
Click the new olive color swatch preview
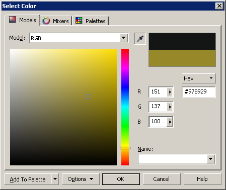[182, 58]
